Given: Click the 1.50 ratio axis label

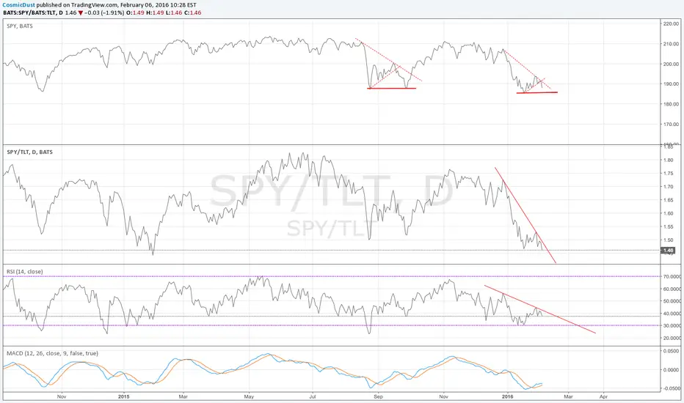Looking at the screenshot, I should click(x=669, y=240).
